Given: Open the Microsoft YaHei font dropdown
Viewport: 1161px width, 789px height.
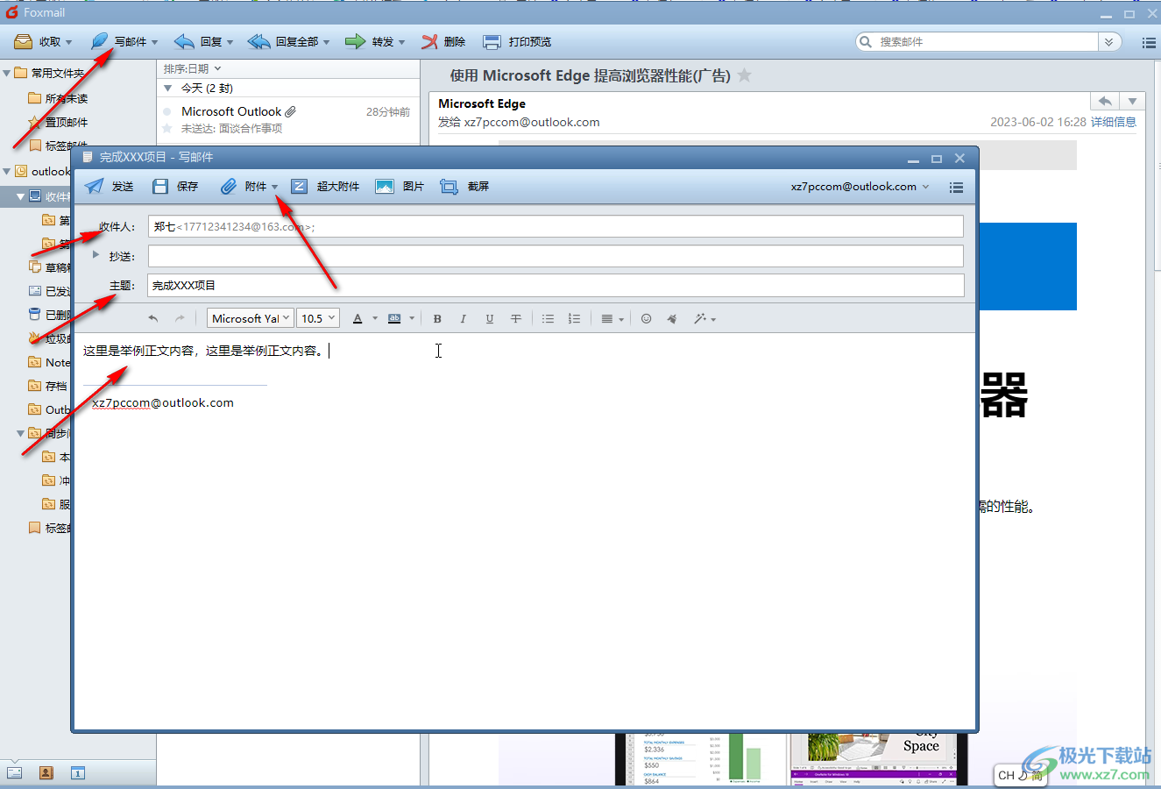Looking at the screenshot, I should (250, 319).
